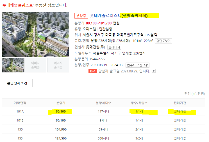Viewport: 209px width, 142px height.
Task: Click the 분양중 status badge
Action: [x=81, y=16]
